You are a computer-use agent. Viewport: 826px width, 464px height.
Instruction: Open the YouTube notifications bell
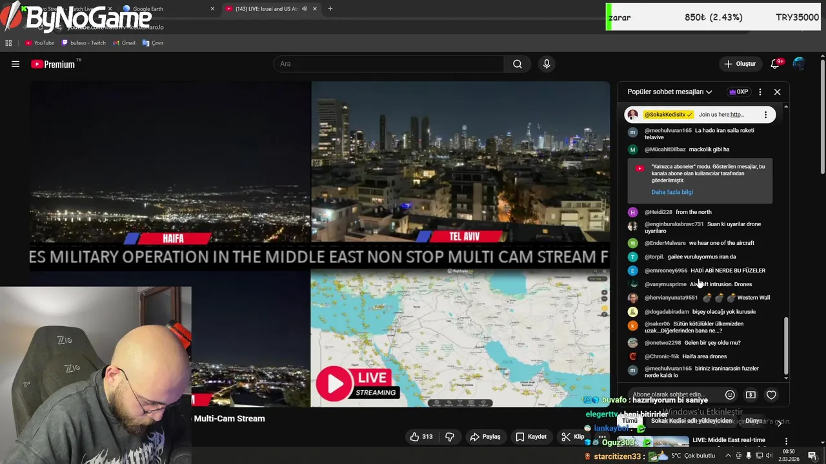776,64
